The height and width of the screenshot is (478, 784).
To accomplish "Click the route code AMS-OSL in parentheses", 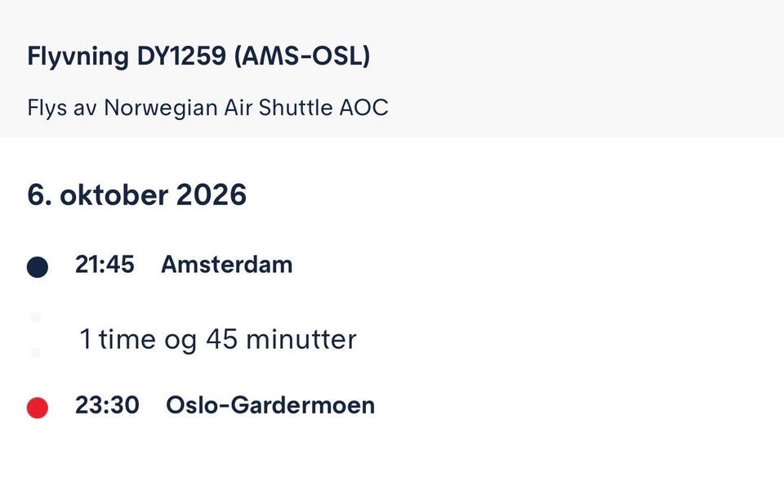I will [302, 56].
